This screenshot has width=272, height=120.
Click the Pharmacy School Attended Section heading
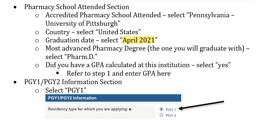coord(77,7)
